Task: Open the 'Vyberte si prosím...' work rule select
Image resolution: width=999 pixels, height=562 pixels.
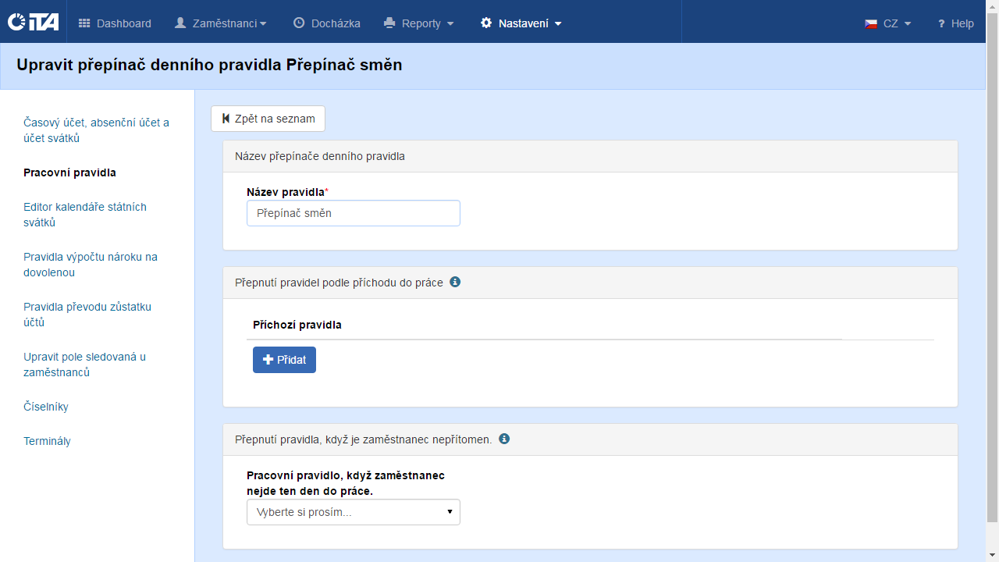Action: pyautogui.click(x=353, y=512)
